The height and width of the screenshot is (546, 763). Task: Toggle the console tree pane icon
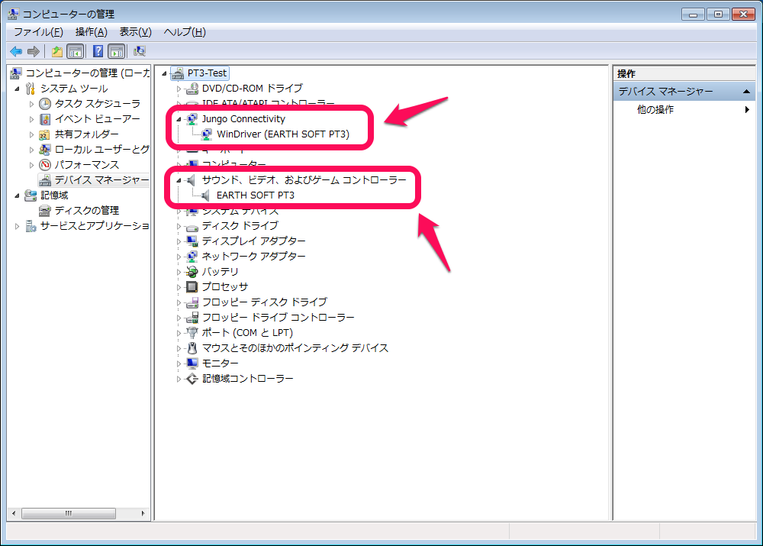[76, 51]
